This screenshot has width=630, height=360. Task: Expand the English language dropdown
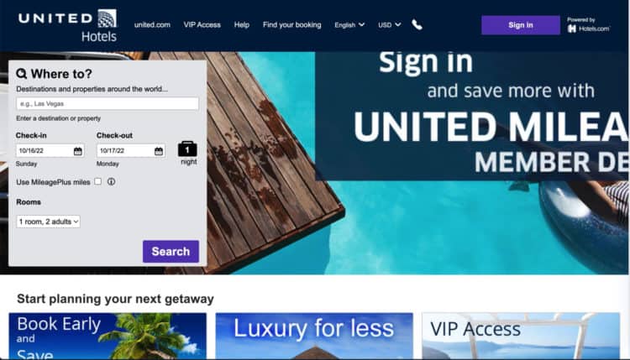[x=349, y=25]
